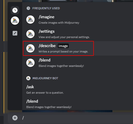Click the small Midjourney Bot header icon
This screenshot has width=133, height=124.
(28, 78)
